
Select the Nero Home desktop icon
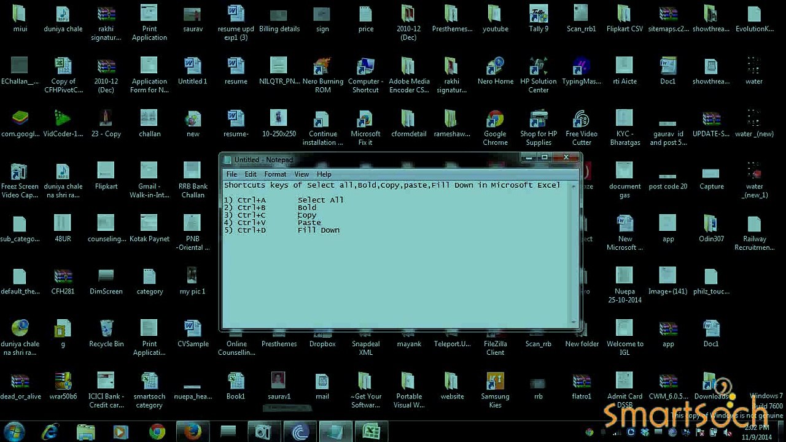pos(495,71)
